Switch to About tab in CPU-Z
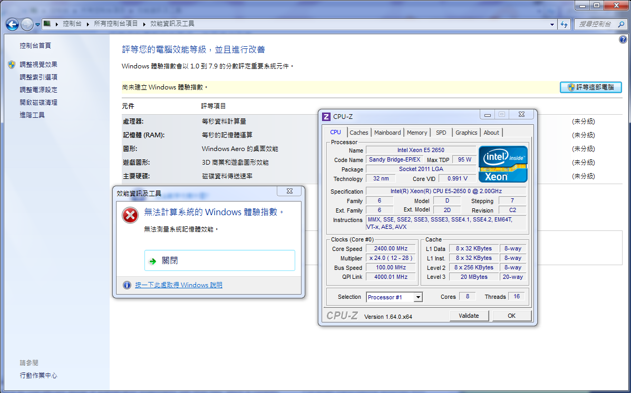 coord(491,133)
